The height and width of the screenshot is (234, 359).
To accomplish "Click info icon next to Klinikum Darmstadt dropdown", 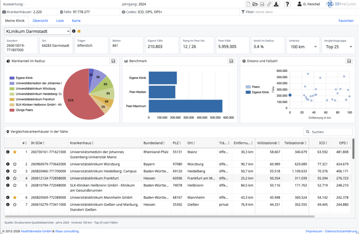I will tap(74, 31).
